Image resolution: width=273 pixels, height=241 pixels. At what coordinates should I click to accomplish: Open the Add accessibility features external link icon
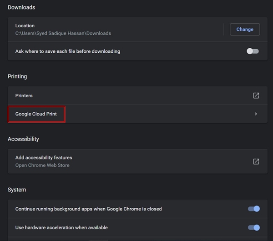tap(256, 161)
